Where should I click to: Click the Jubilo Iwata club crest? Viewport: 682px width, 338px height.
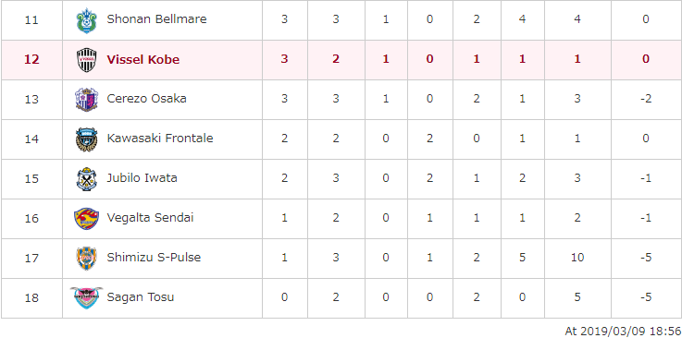(x=87, y=179)
